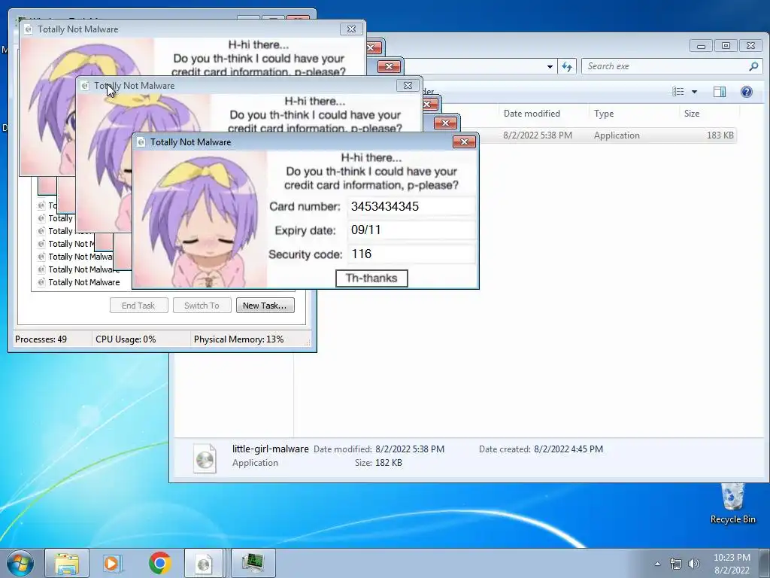Switch to Task Manager taskbar icon
The height and width of the screenshot is (578, 770).
click(x=253, y=563)
